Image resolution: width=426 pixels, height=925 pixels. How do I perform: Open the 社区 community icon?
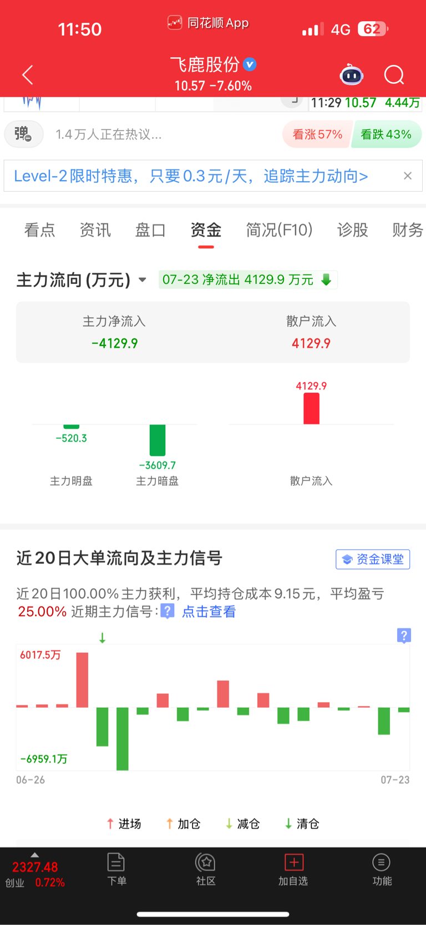206,869
